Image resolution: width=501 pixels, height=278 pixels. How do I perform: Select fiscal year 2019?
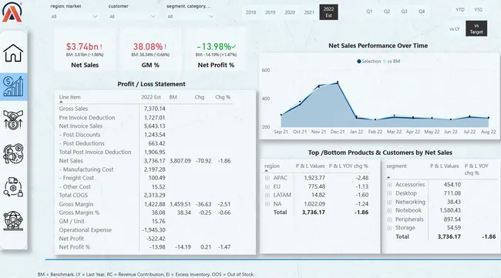click(271, 12)
